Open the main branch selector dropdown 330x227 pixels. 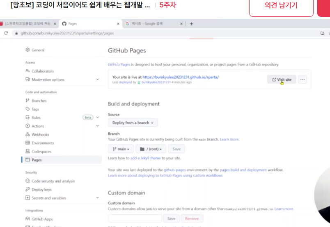click(121, 149)
